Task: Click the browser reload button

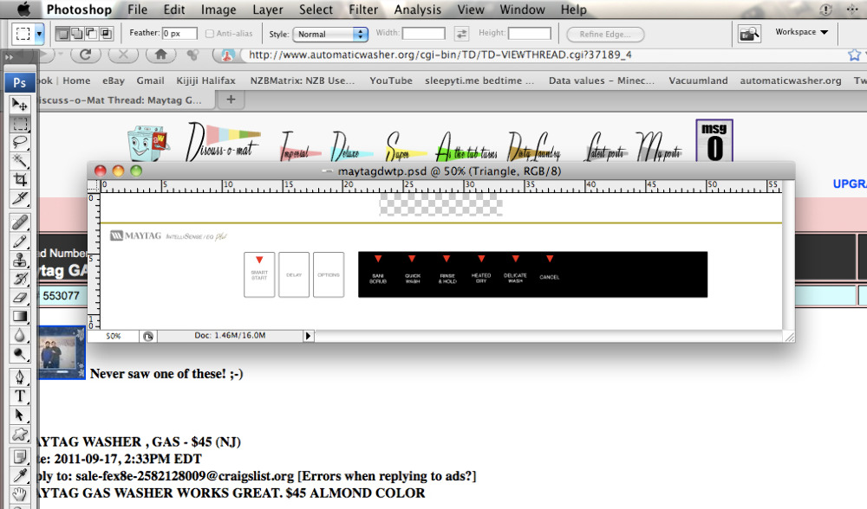Action: pyautogui.click(x=85, y=54)
